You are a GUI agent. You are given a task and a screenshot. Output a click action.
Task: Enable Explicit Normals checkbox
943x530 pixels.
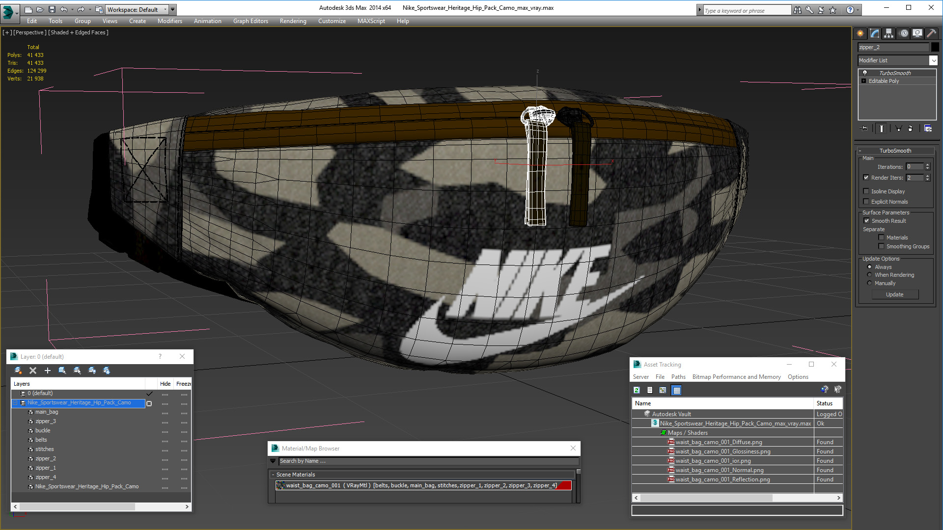[866, 202]
